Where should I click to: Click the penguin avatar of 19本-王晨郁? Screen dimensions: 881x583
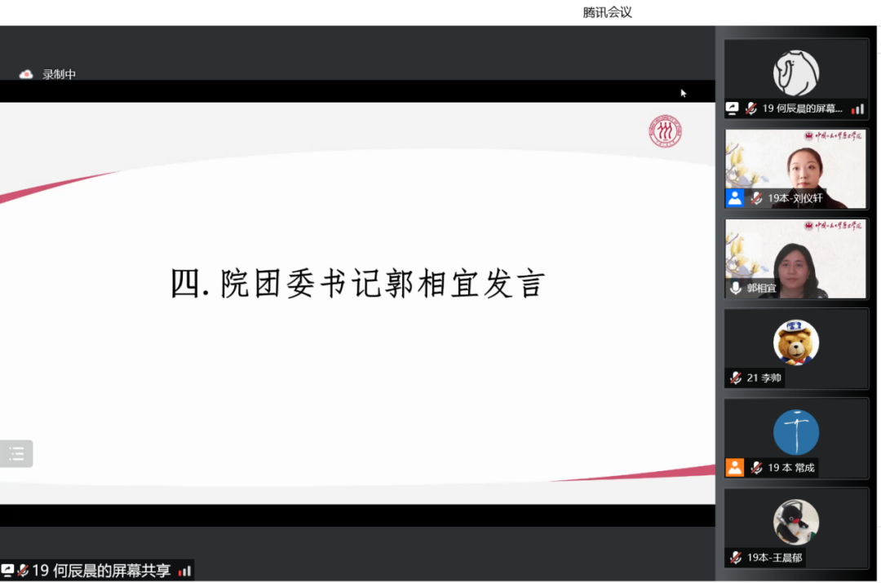point(796,522)
